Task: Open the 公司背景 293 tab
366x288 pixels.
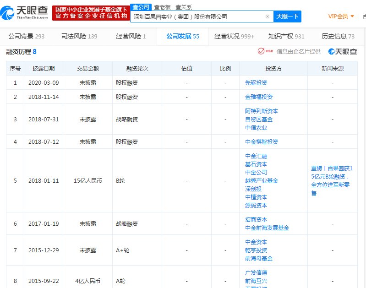Action: point(27,37)
